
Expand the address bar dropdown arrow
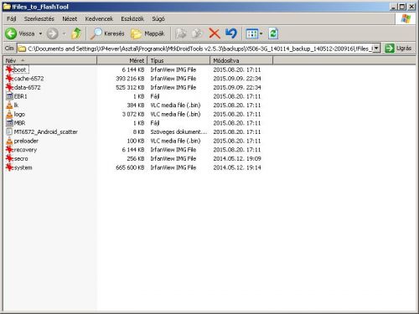[x=376, y=49]
